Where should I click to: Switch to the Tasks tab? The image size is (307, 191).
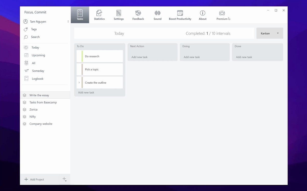click(80, 15)
